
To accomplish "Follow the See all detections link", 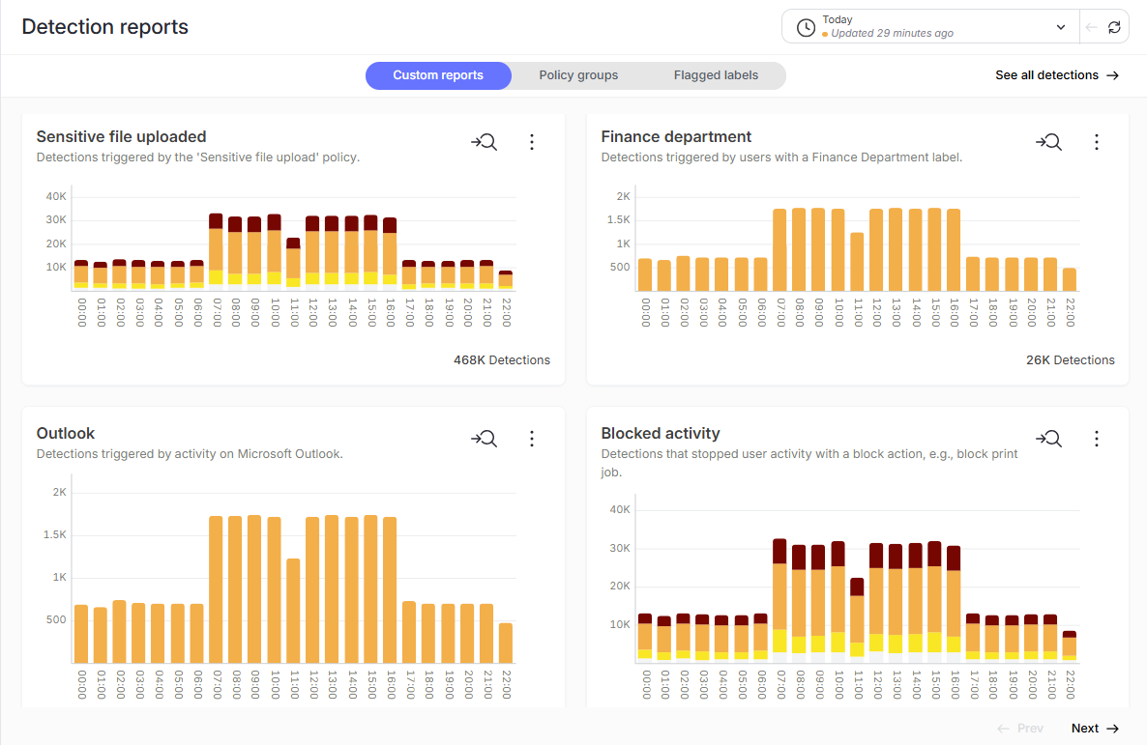I will click(1057, 74).
